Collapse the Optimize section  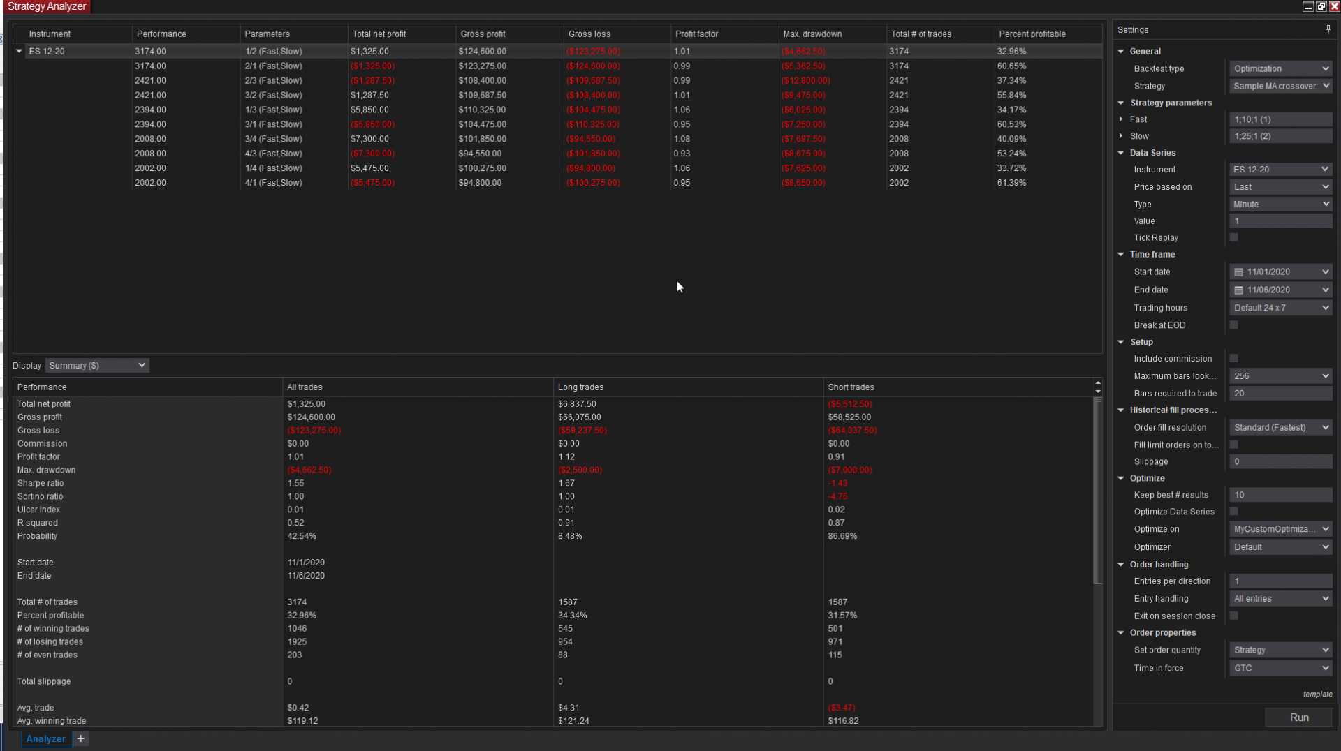(x=1121, y=479)
